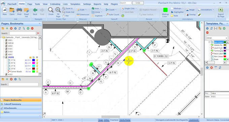Screen dimensions: 229x122
Task: Toggle visibility bulb for 4 F N
Action: point(37,63)
